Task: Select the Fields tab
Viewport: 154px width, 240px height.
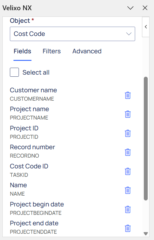Action: tap(22, 51)
